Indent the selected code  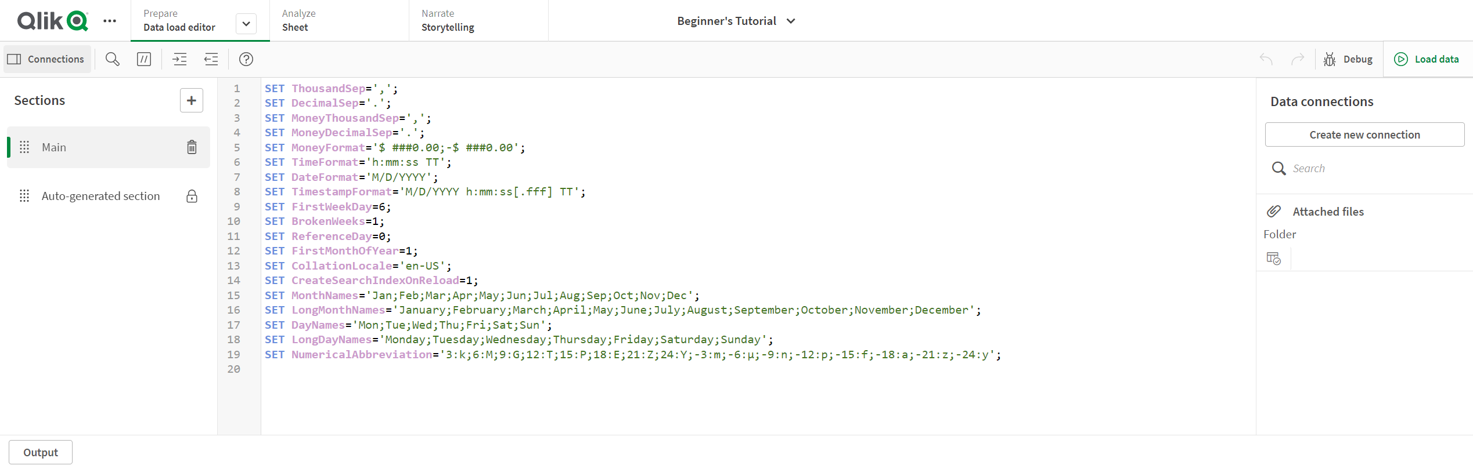(x=180, y=59)
